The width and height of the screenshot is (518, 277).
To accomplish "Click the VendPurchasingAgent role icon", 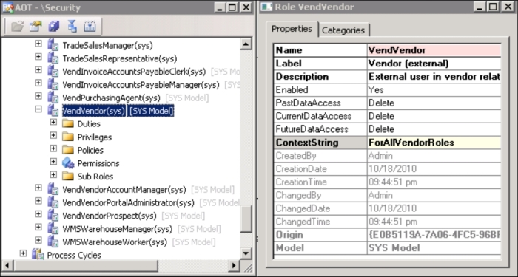I will pos(53,98).
